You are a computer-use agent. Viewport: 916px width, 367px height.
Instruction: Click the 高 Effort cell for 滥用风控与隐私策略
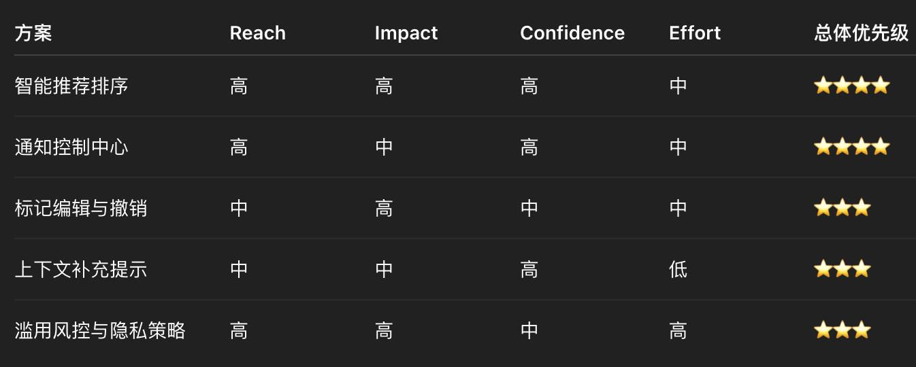678,330
